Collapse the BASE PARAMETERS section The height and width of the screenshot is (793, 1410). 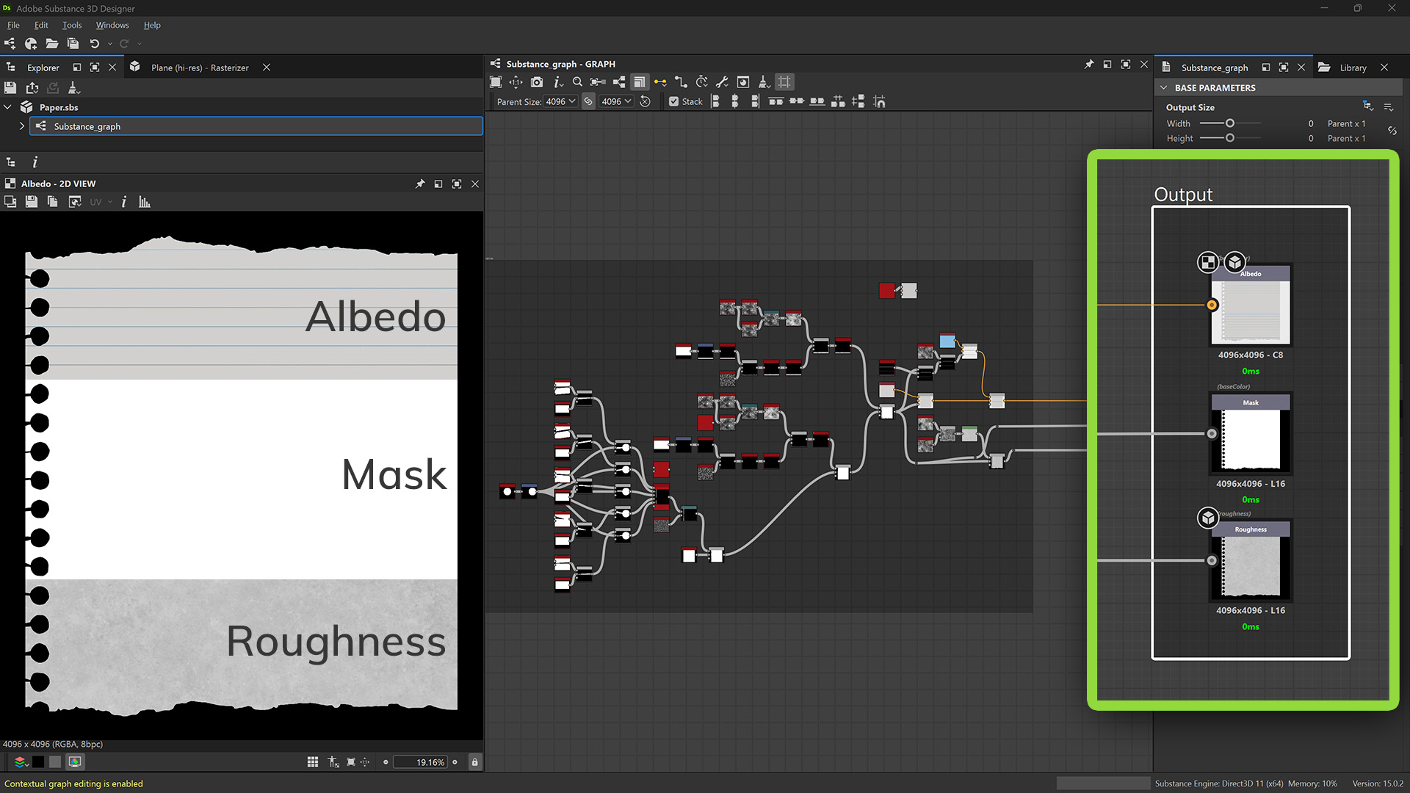point(1164,87)
